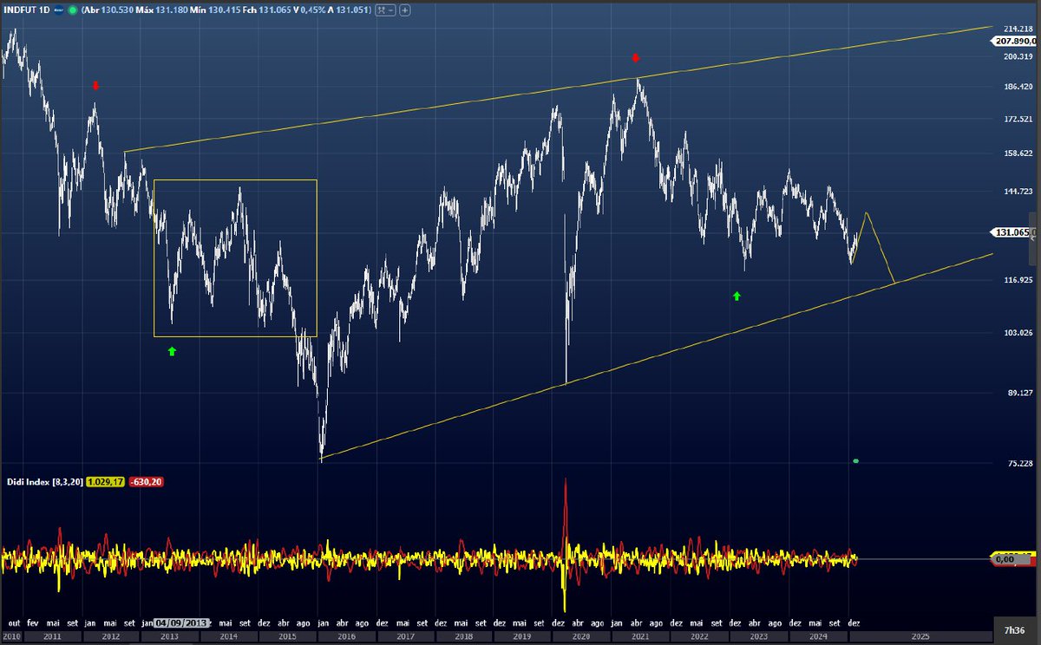
Task: Select year 2012 on time axis
Action: tap(111, 636)
